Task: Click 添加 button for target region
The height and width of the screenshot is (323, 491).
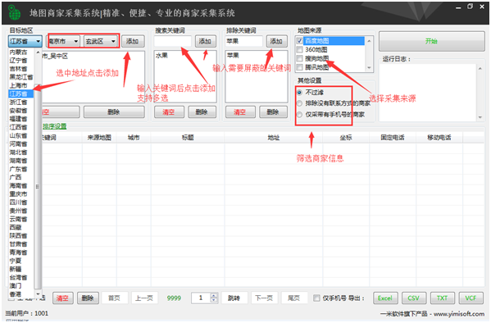Action: [133, 41]
